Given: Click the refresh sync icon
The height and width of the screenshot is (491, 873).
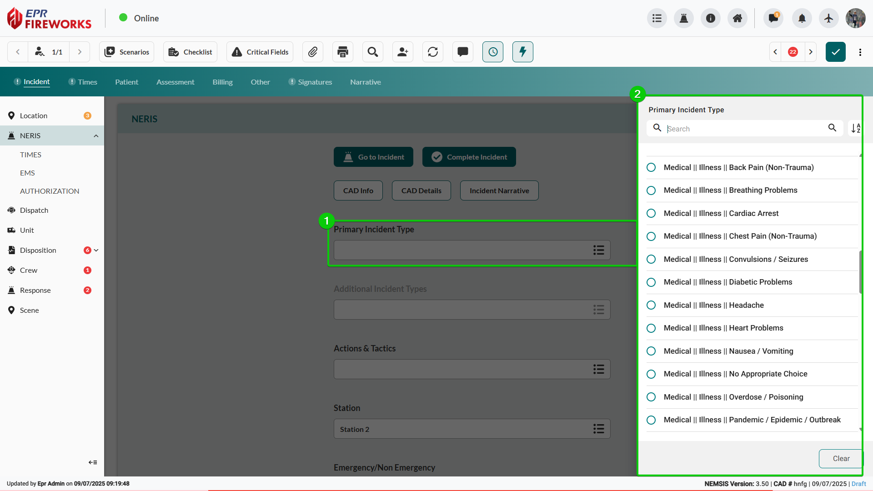Looking at the screenshot, I should (x=433, y=52).
